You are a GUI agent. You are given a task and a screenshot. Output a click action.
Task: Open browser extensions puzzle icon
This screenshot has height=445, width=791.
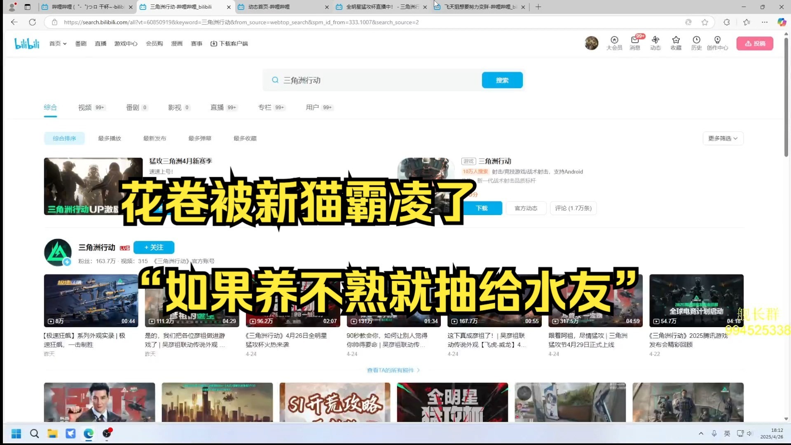coord(727,22)
